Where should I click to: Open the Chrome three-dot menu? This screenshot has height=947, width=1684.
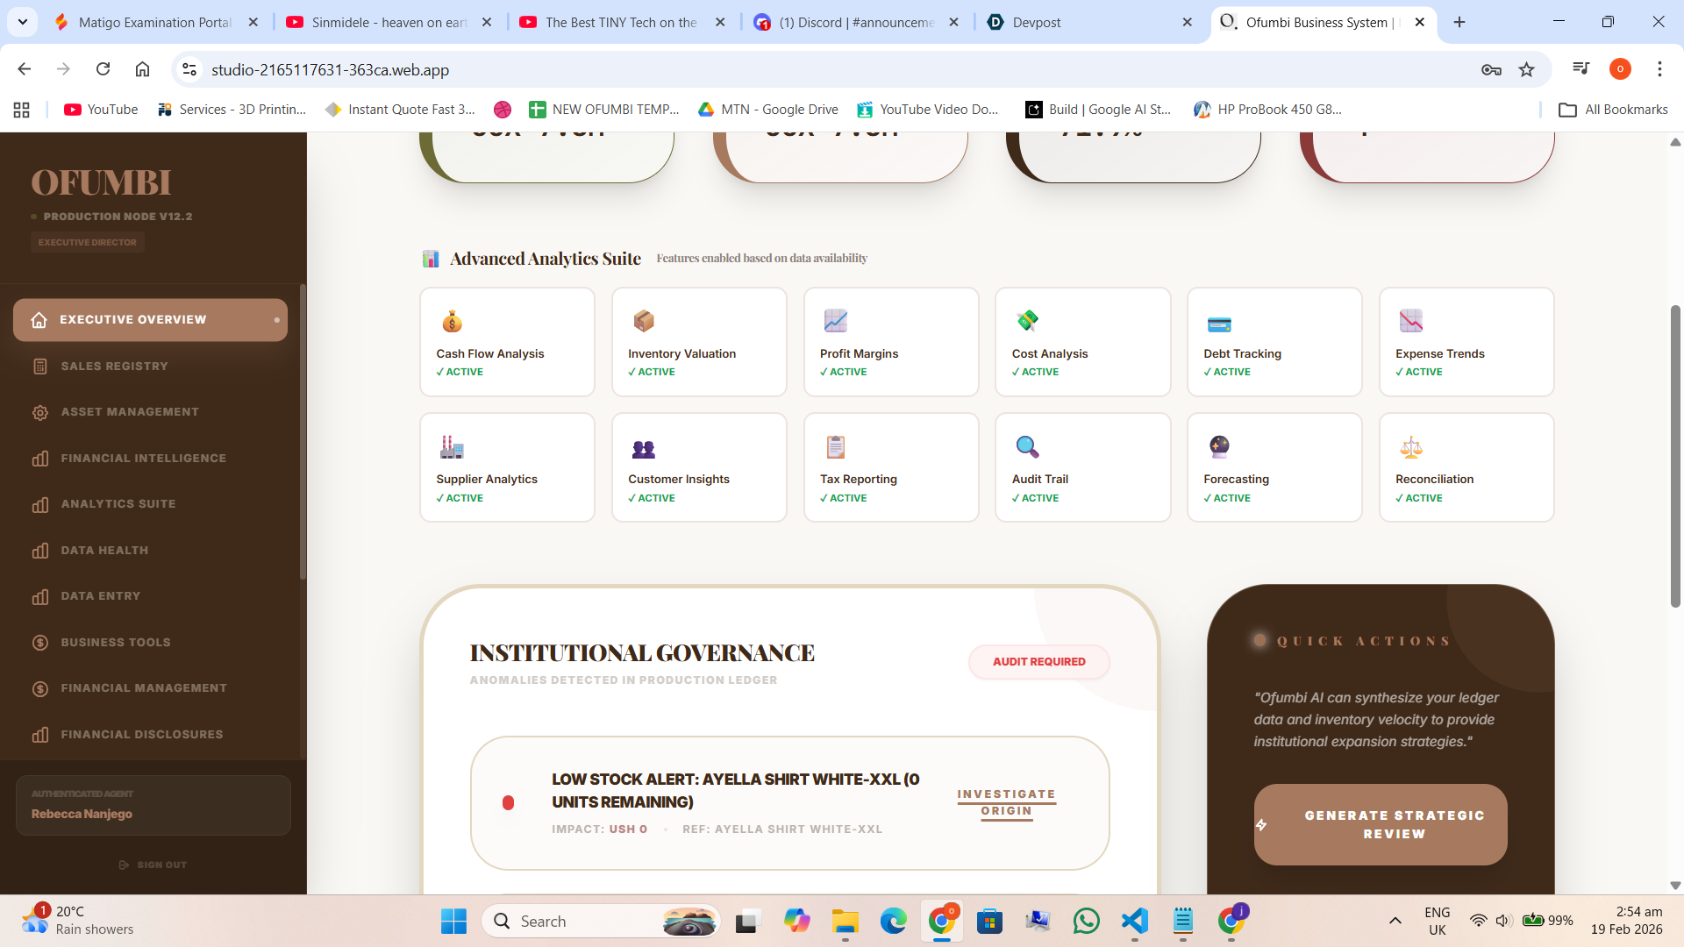click(1659, 69)
